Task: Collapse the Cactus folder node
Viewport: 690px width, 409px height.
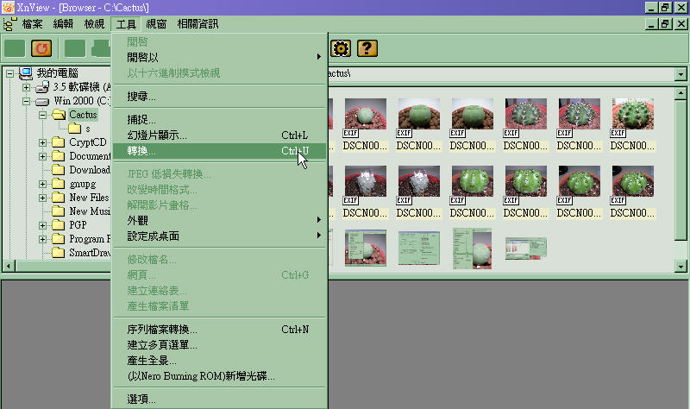Action: (x=42, y=115)
